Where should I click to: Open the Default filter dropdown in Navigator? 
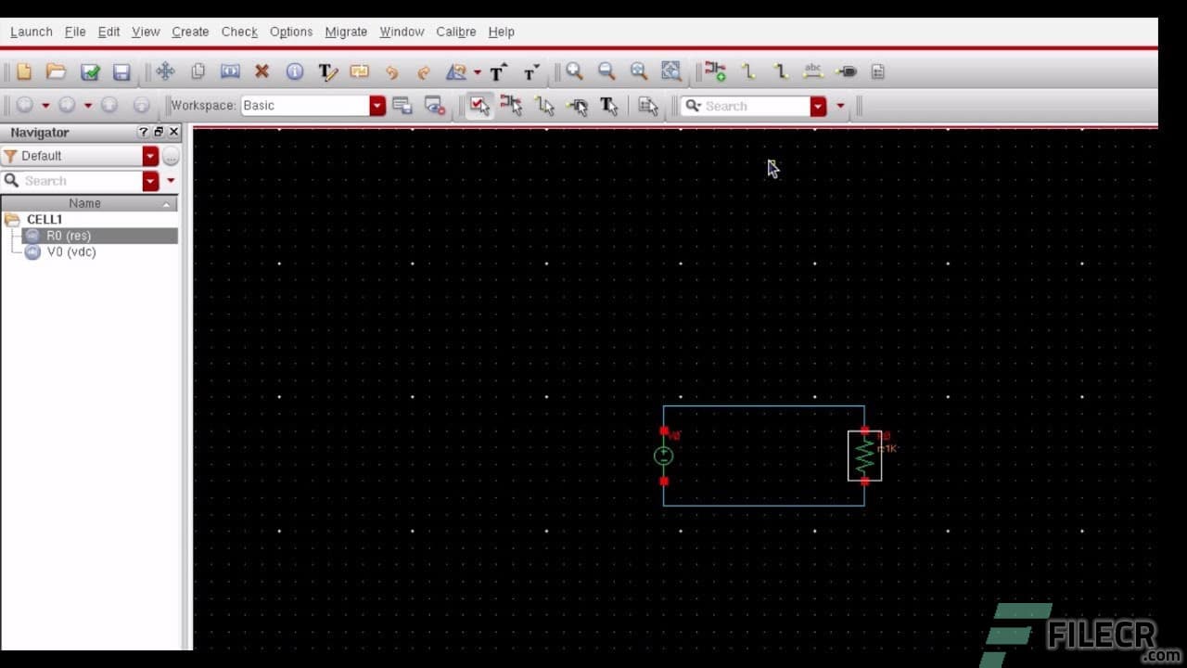pyautogui.click(x=151, y=156)
